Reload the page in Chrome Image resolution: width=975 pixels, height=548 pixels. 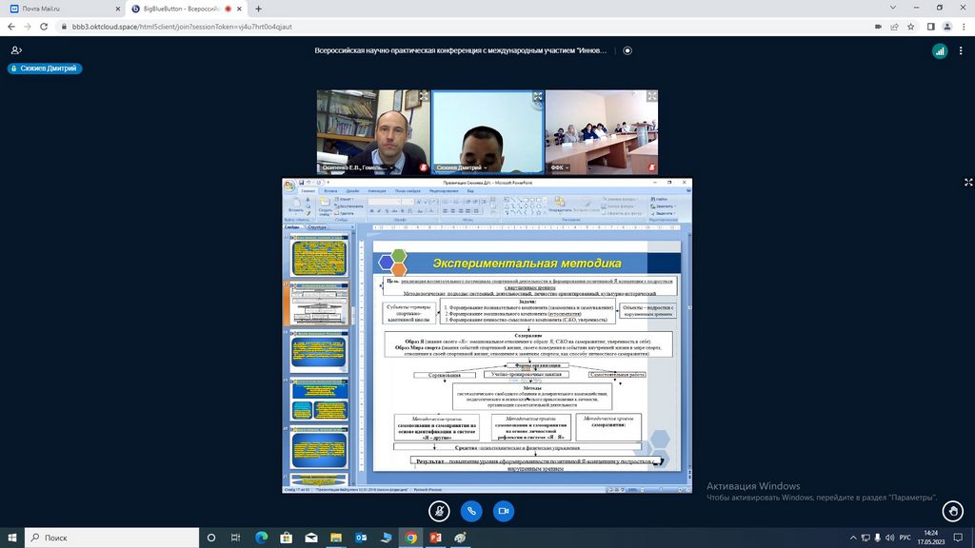pyautogui.click(x=44, y=27)
